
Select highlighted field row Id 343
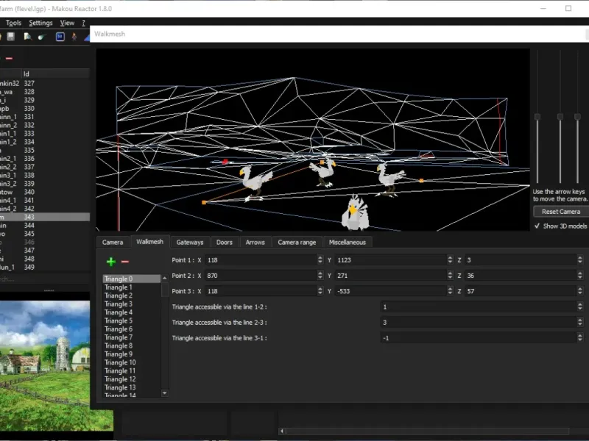click(45, 217)
